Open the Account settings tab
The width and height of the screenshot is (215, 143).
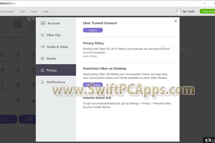(56, 23)
